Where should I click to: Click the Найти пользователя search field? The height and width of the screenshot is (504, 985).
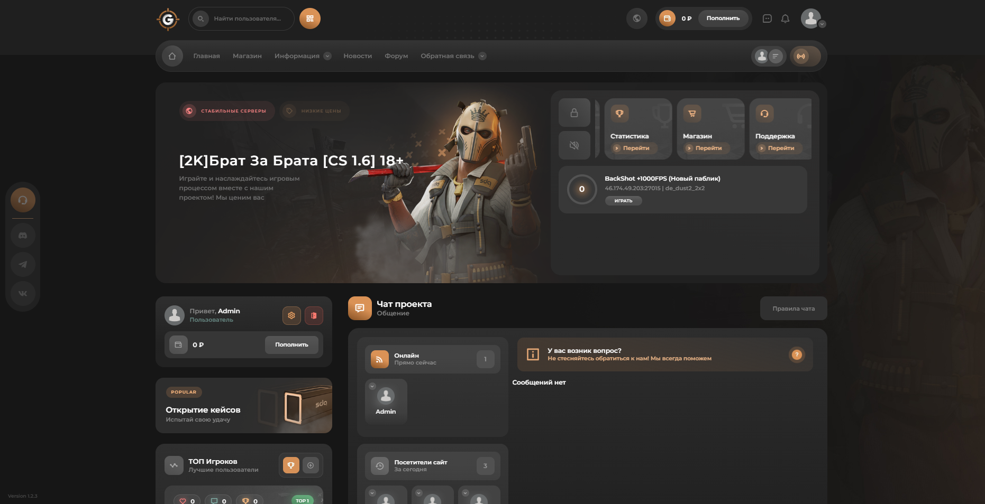coord(248,18)
